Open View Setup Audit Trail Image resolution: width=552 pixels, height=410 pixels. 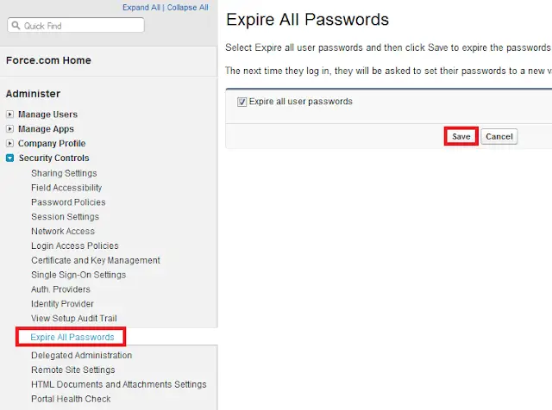[74, 318]
